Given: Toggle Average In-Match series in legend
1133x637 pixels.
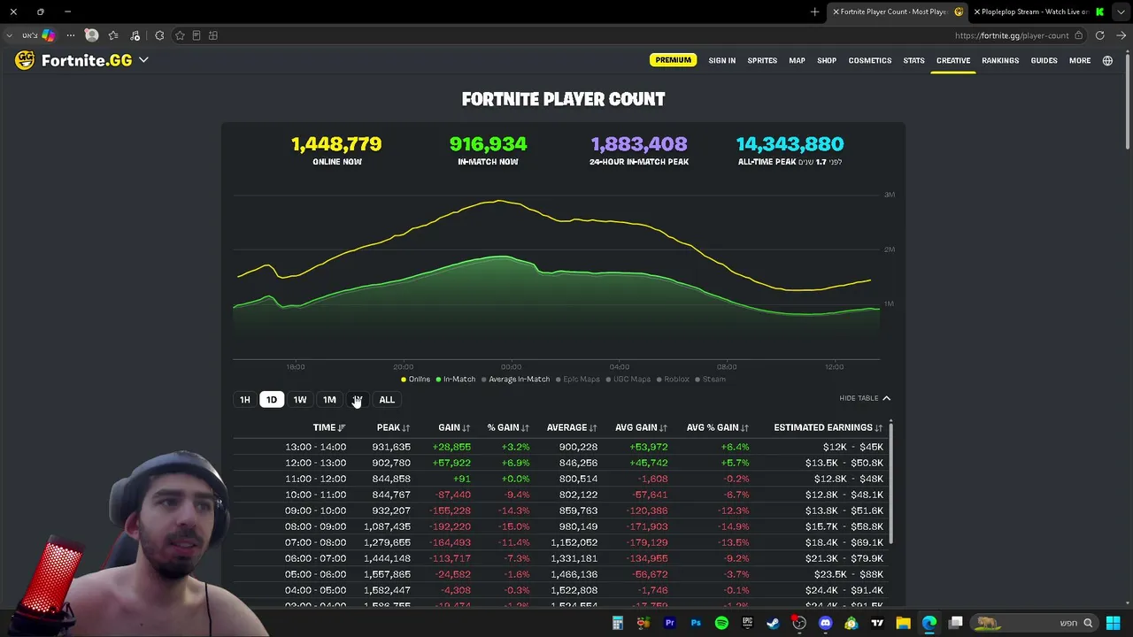Looking at the screenshot, I should pos(515,380).
